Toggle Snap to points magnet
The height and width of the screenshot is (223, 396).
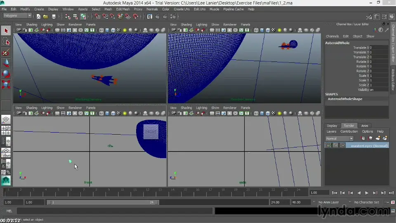tap(112, 17)
